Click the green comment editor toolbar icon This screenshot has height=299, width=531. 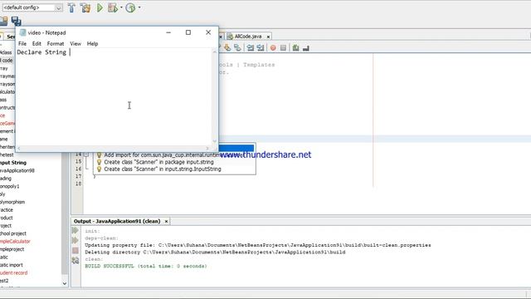295,48
